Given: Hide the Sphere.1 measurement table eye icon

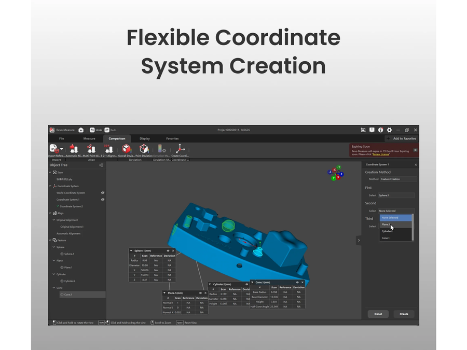Looking at the screenshot, I should [168, 250].
